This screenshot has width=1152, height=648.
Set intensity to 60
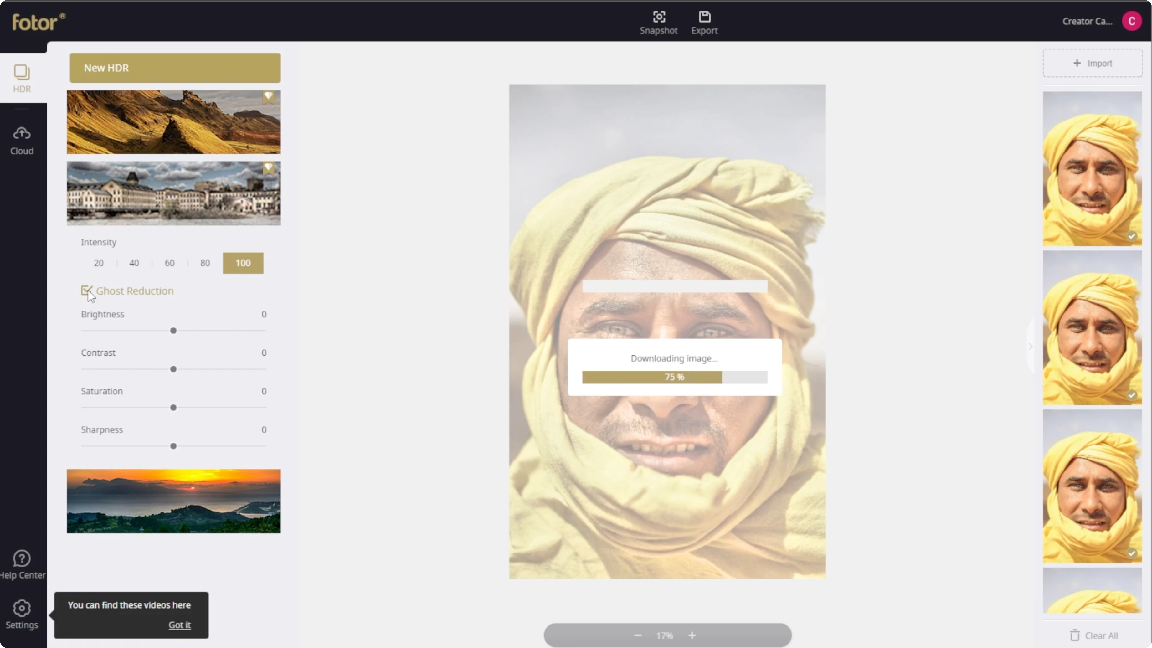pos(169,263)
